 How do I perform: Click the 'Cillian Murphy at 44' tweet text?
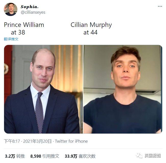point(91,28)
